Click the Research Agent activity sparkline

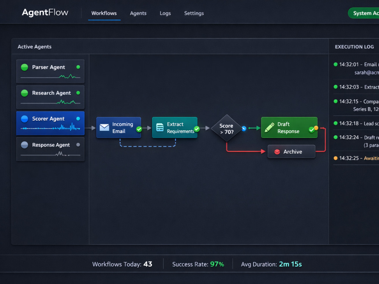(x=50, y=102)
